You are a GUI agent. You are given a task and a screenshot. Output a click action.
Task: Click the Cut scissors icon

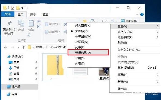click(x=29, y=35)
